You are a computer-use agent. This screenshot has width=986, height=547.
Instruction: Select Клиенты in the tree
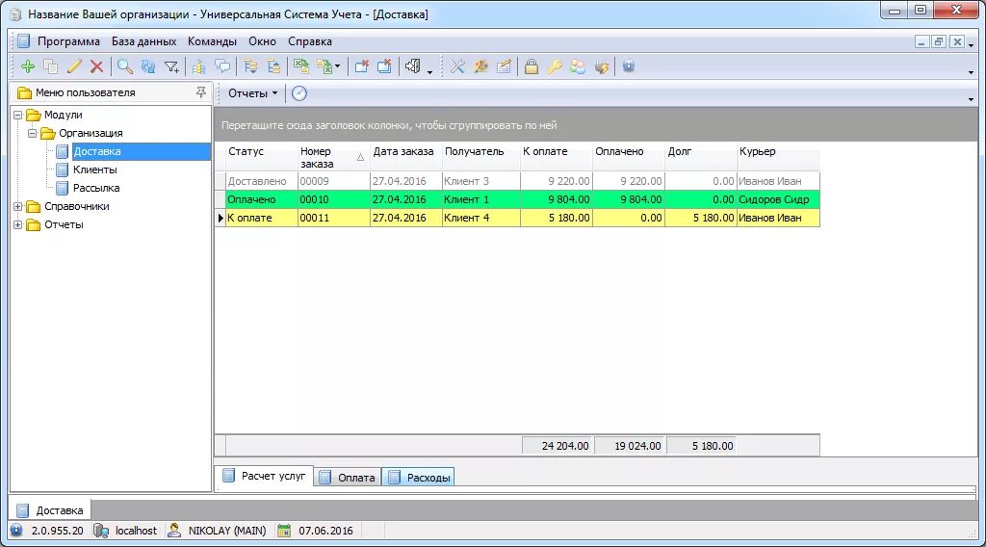coord(95,169)
